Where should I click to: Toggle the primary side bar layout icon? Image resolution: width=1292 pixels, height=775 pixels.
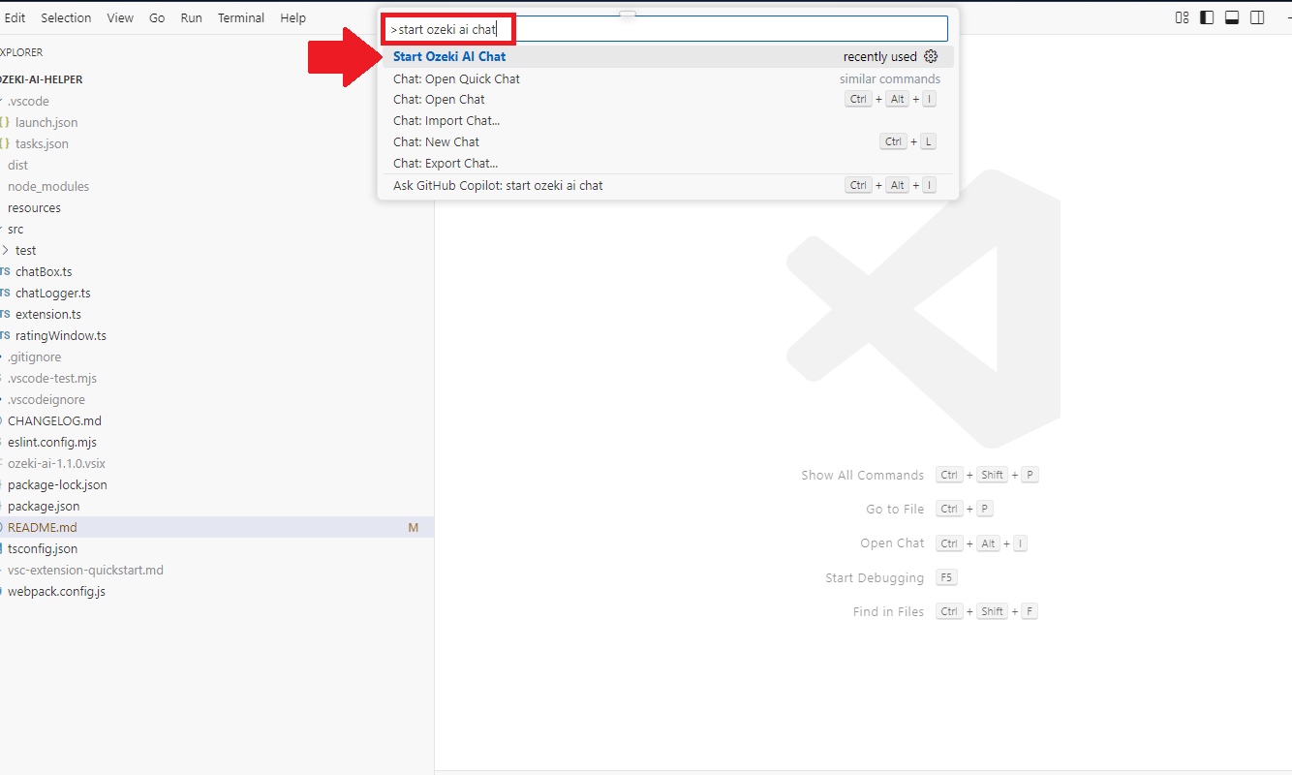1207,17
